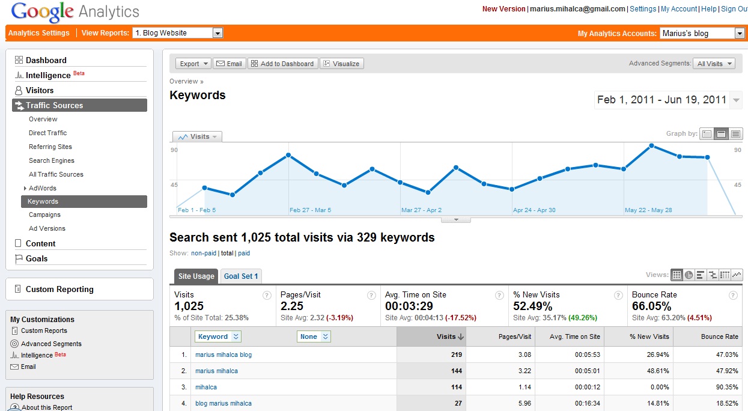Switch to pivot view icon
748x411 pixels.
click(x=725, y=275)
